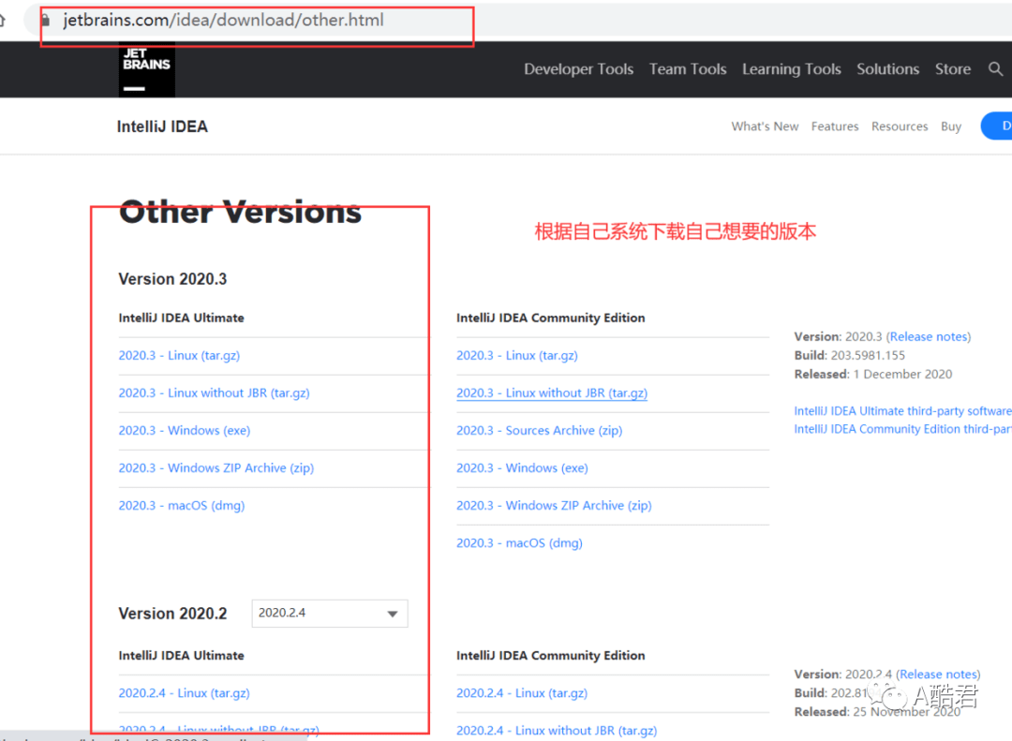Screen dimensions: 1012x741
Task: Open the Developer Tools menu
Action: tap(578, 69)
